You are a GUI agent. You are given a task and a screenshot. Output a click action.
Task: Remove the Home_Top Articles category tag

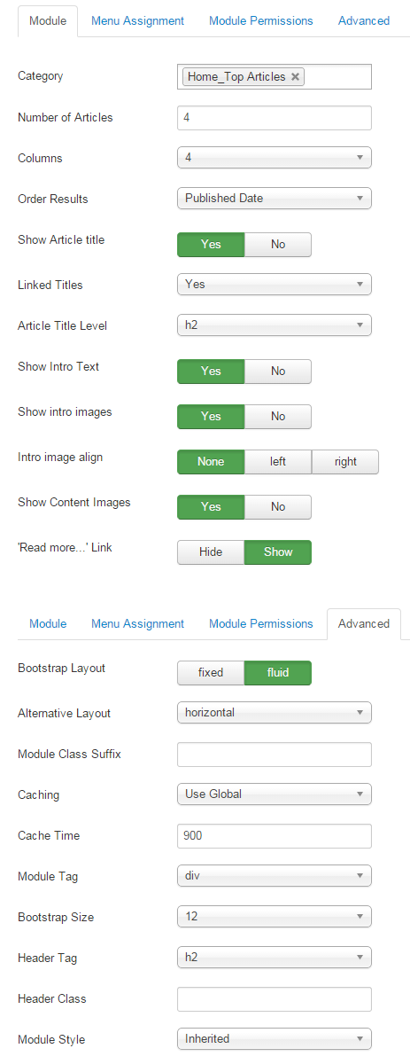(296, 77)
